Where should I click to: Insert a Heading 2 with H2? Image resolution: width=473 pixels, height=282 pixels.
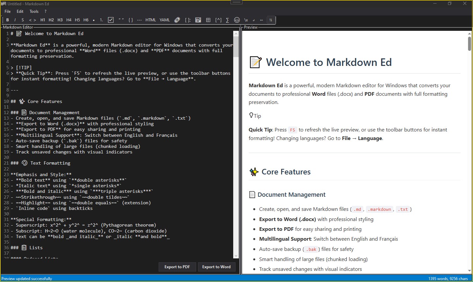point(51,20)
